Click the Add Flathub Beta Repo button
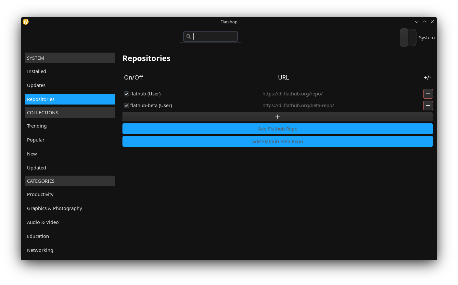 coord(277,141)
